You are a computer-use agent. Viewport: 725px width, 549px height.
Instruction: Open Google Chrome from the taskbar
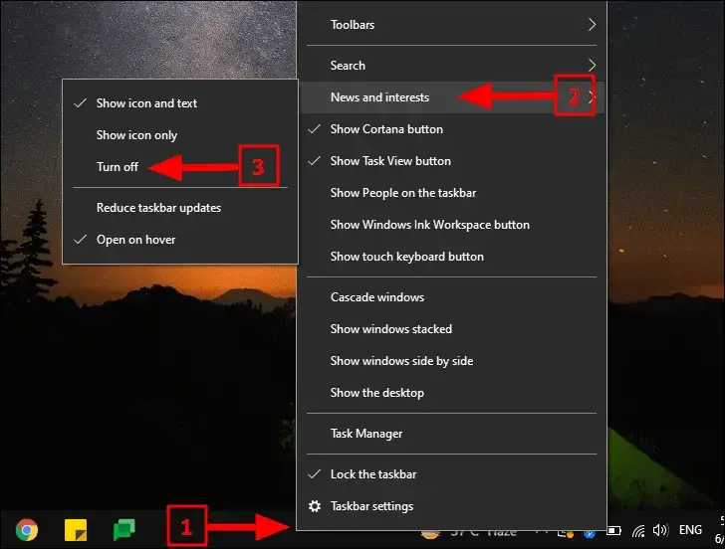(x=27, y=530)
